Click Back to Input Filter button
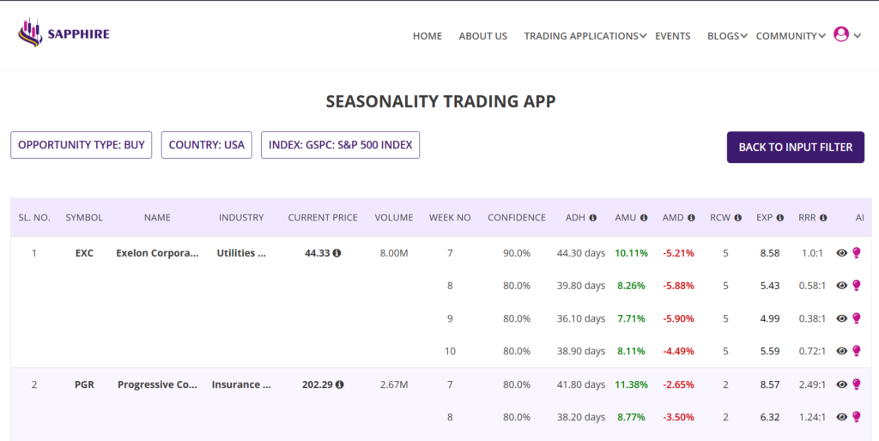This screenshot has height=441, width=879. tap(795, 147)
